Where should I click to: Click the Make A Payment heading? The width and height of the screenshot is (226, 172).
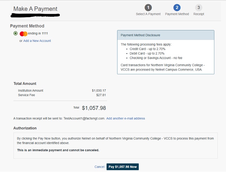35,9
